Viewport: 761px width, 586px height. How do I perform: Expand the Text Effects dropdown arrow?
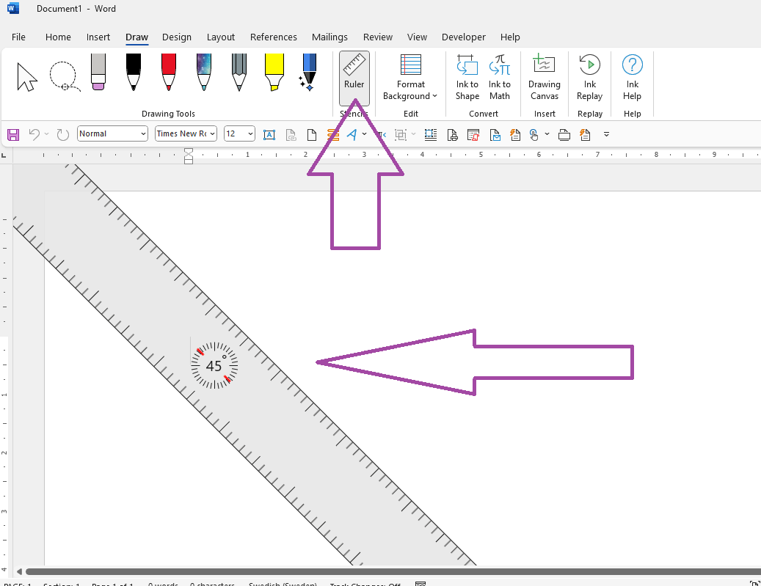[x=365, y=134]
